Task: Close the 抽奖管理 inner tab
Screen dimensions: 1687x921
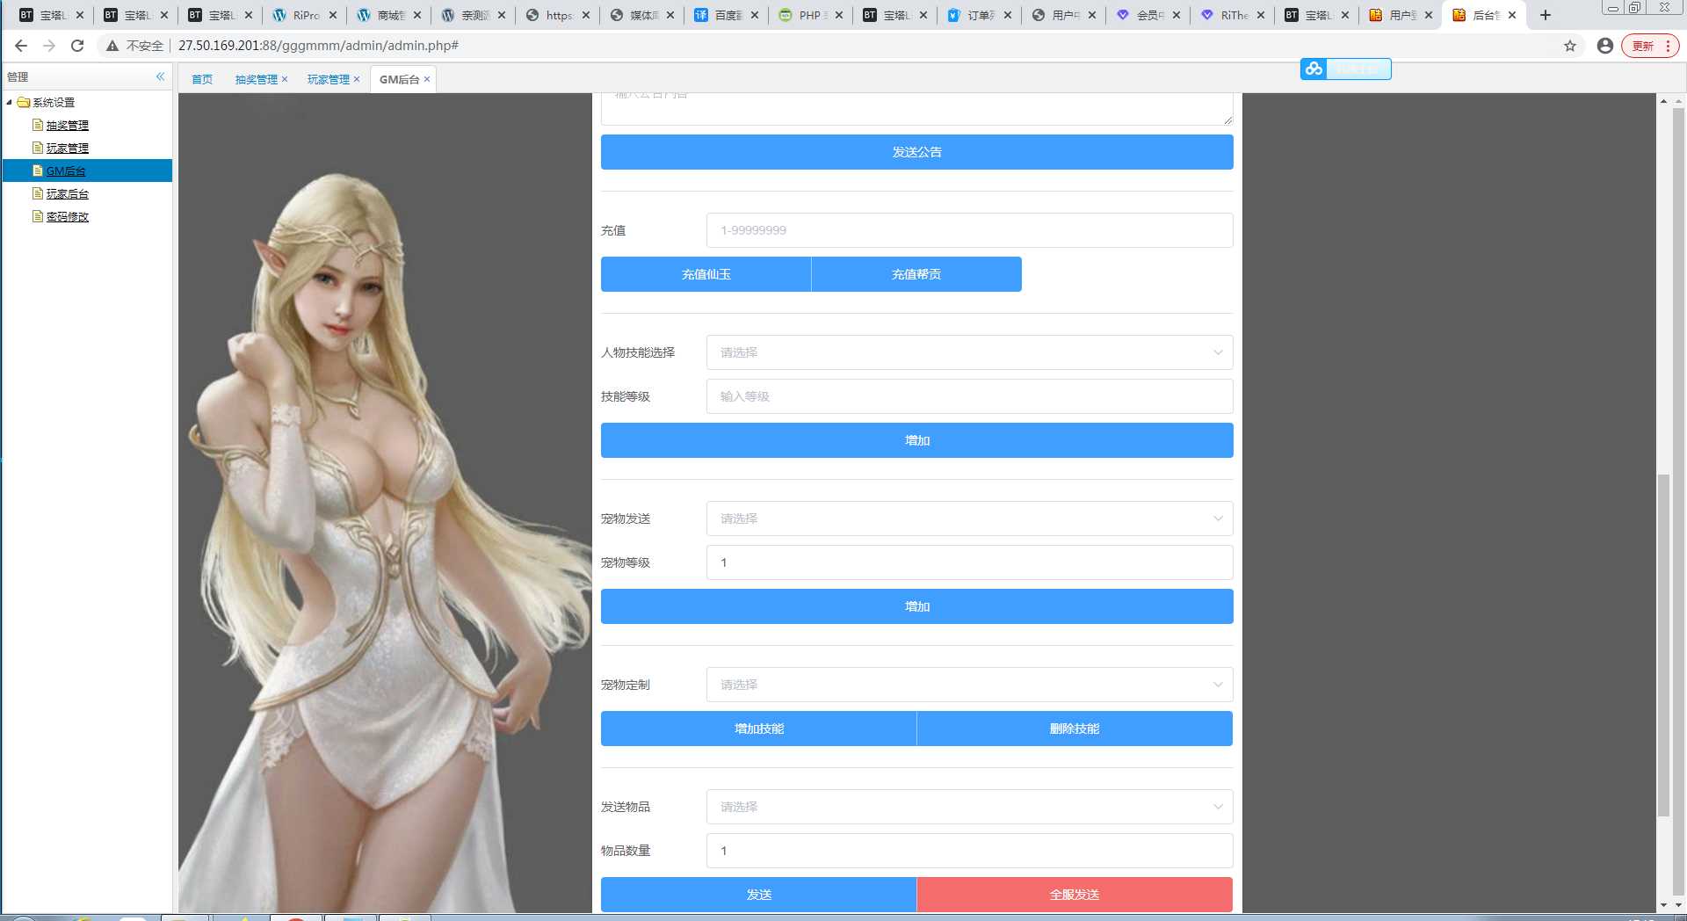Action: [x=285, y=79]
